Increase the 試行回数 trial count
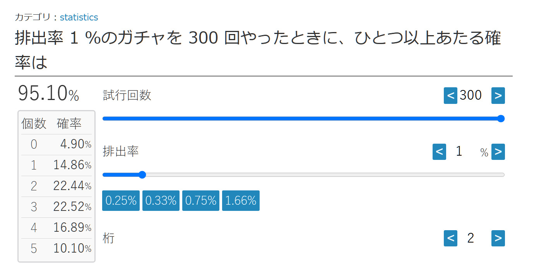 (498, 96)
